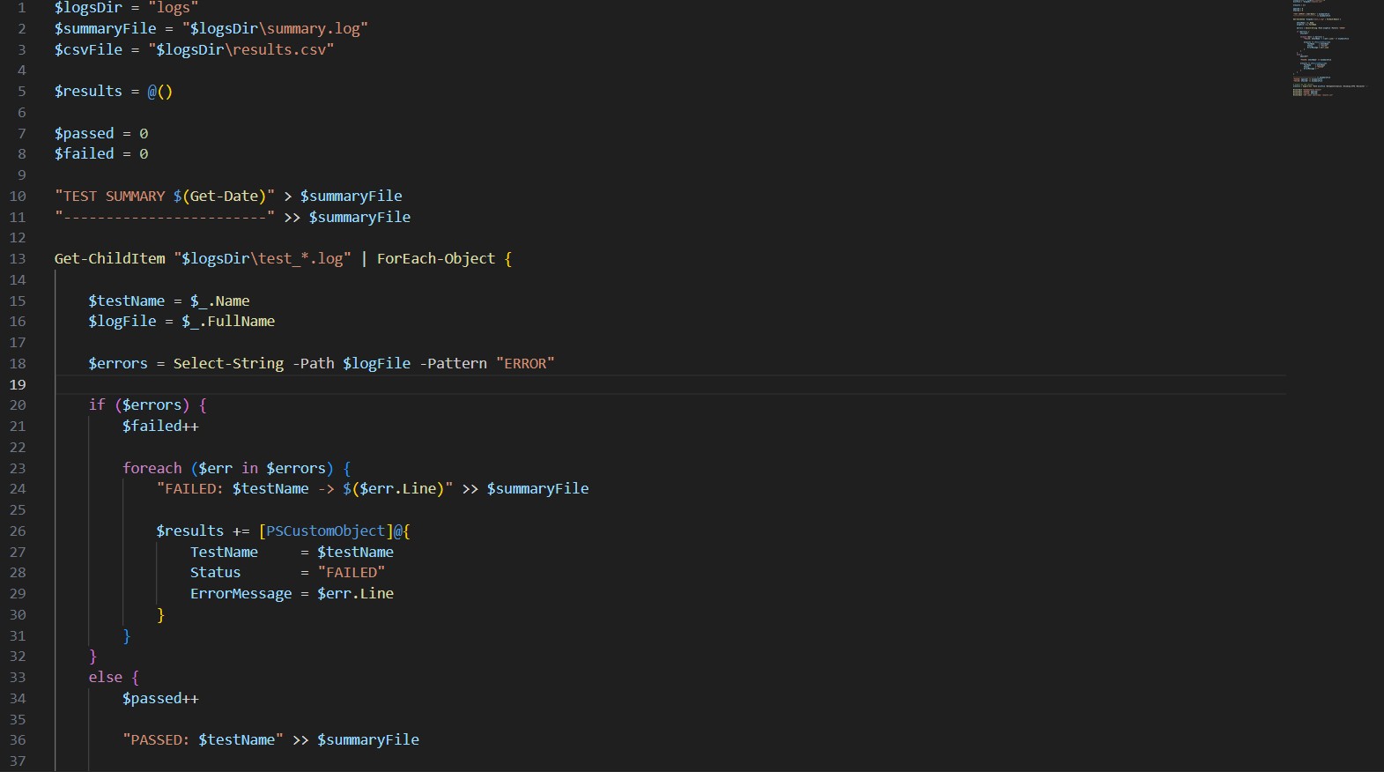1384x772 pixels.
Task: Click the "FAILED" status string value
Action: pos(351,573)
